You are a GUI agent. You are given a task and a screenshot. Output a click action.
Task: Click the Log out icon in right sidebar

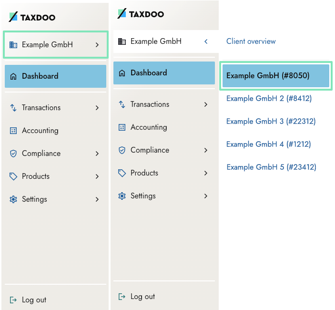click(x=122, y=297)
